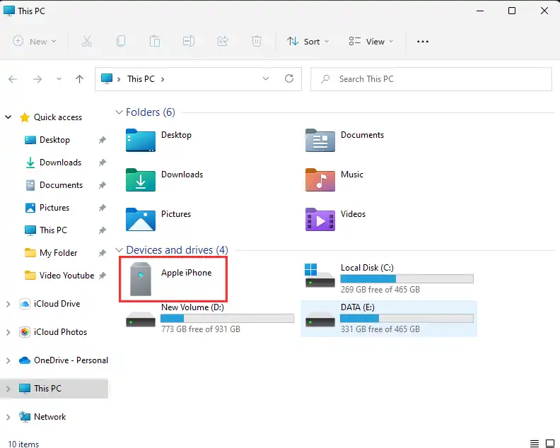Click the Delete trash icon
This screenshot has width=560, height=448.
coord(257,42)
